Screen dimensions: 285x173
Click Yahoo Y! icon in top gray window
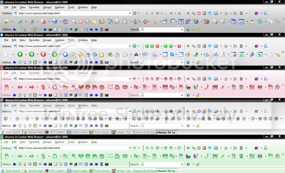[x=256, y=13]
